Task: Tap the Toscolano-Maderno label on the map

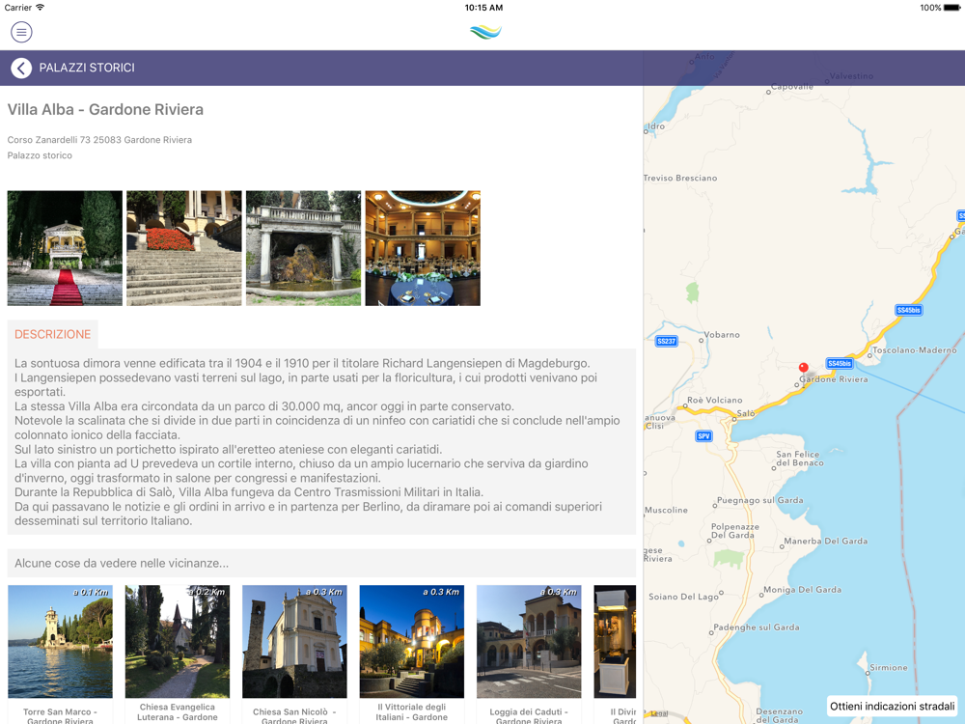Action: tap(915, 350)
